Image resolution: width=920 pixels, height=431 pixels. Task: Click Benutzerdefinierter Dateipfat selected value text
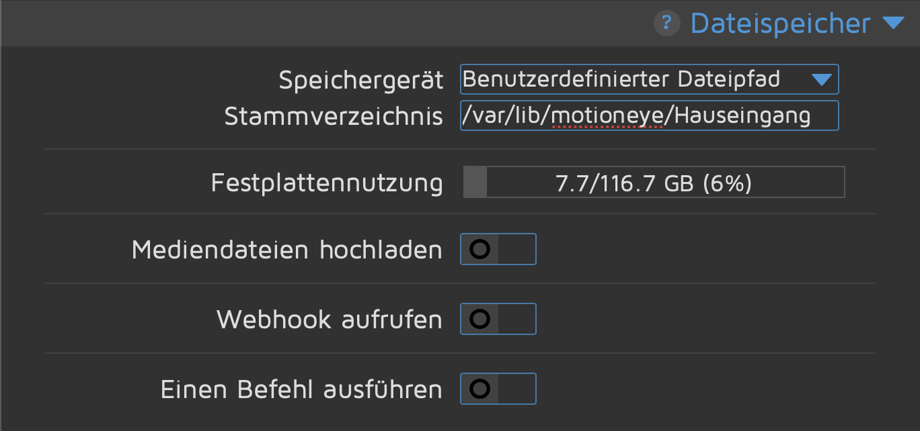click(x=621, y=79)
